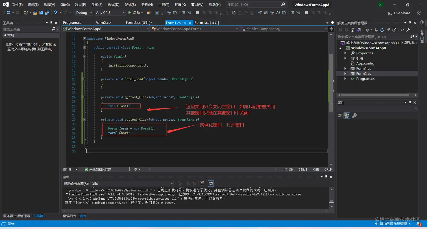Click the pending changes filter clock icon
Viewport: 427px width, 229px height.
[x=367, y=30]
